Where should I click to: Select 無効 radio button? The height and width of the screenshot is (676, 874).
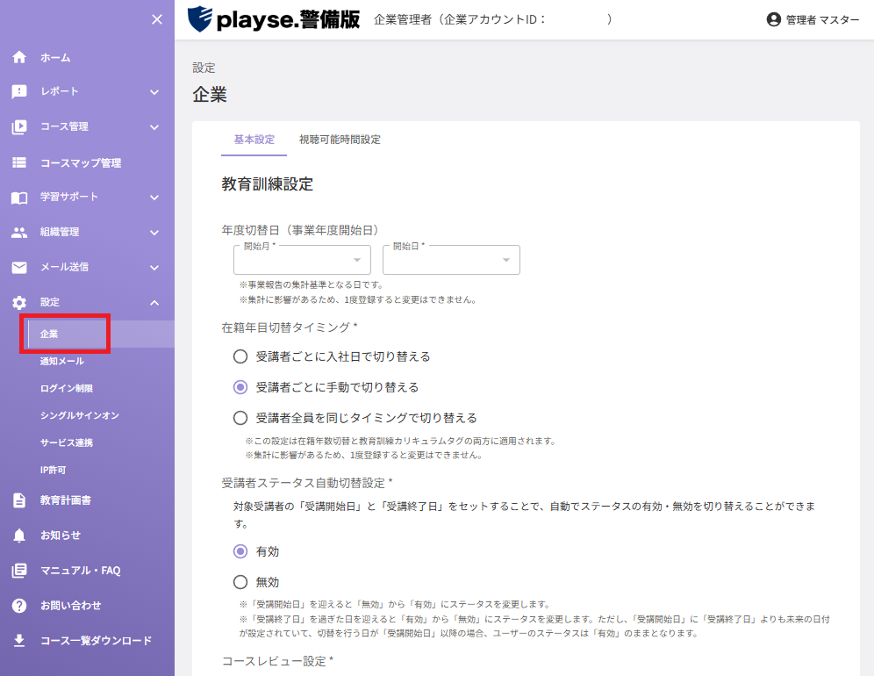coord(240,582)
